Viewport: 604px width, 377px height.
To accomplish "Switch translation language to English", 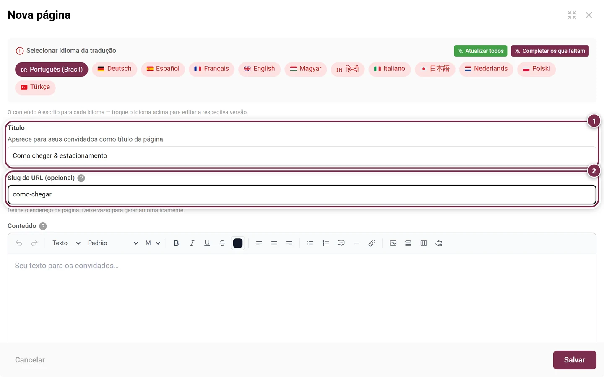I will [x=259, y=69].
